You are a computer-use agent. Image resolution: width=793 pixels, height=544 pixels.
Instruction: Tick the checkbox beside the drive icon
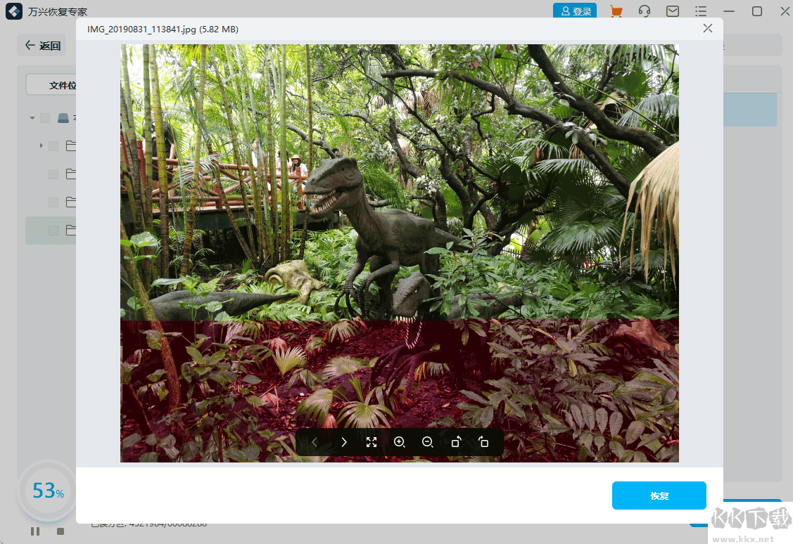pos(45,117)
